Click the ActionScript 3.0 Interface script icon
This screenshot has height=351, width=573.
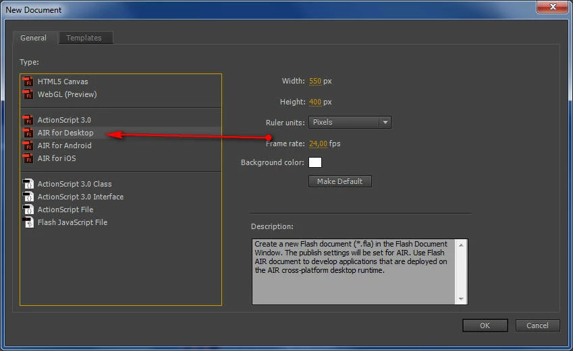pyautogui.click(x=28, y=197)
